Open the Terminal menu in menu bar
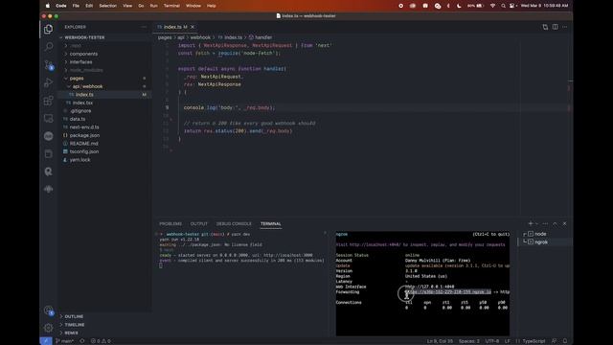This screenshot has height=345, width=613. [171, 6]
